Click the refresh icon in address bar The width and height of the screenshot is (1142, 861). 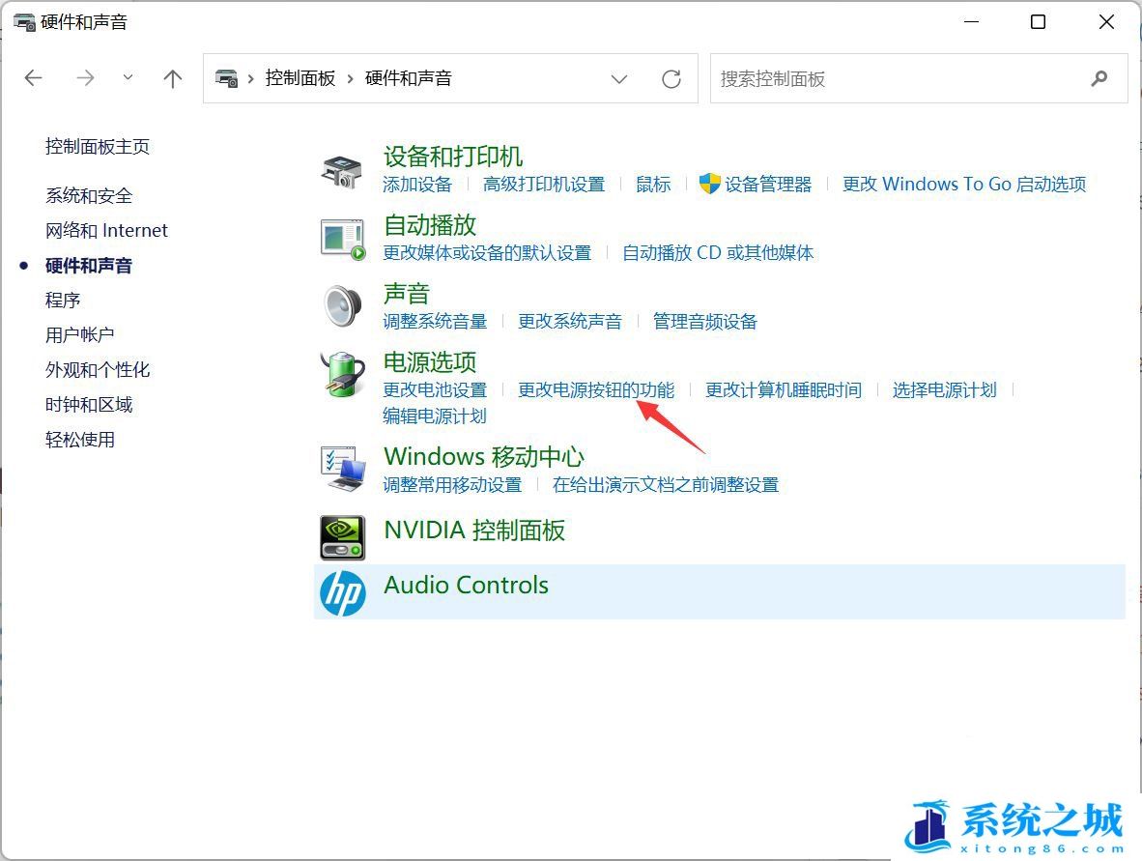(671, 78)
